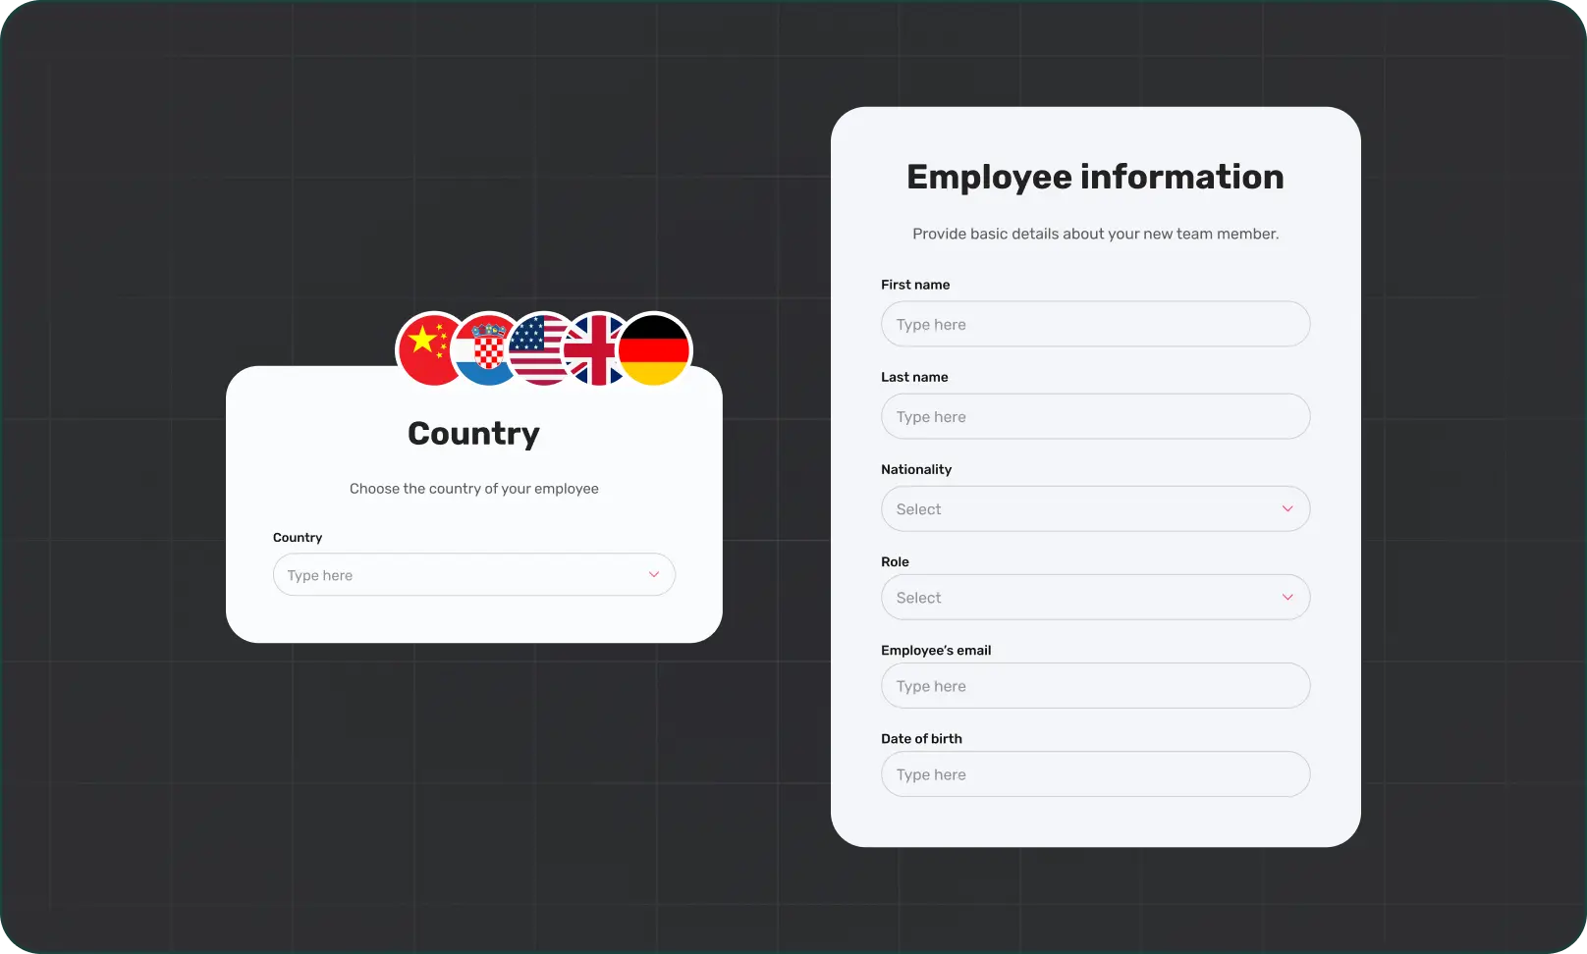Click the Role field label

(895, 562)
